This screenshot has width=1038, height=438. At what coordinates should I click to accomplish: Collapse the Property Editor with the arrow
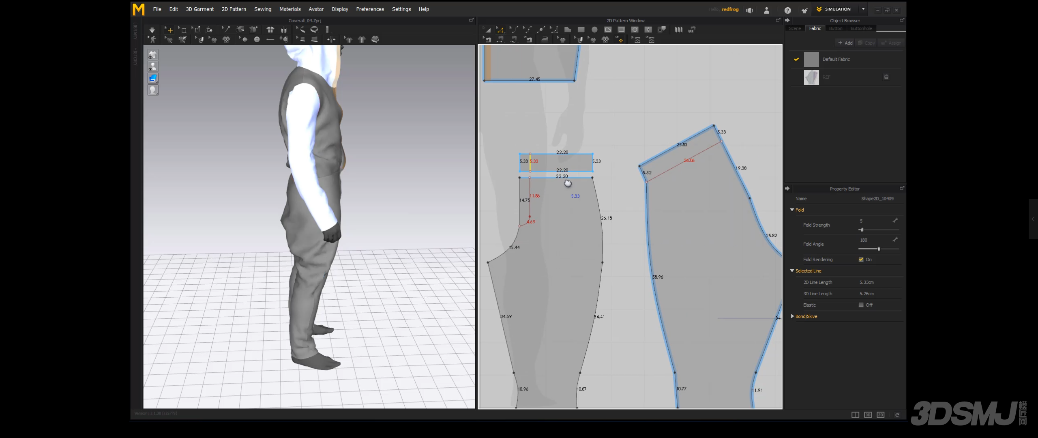tap(787, 189)
